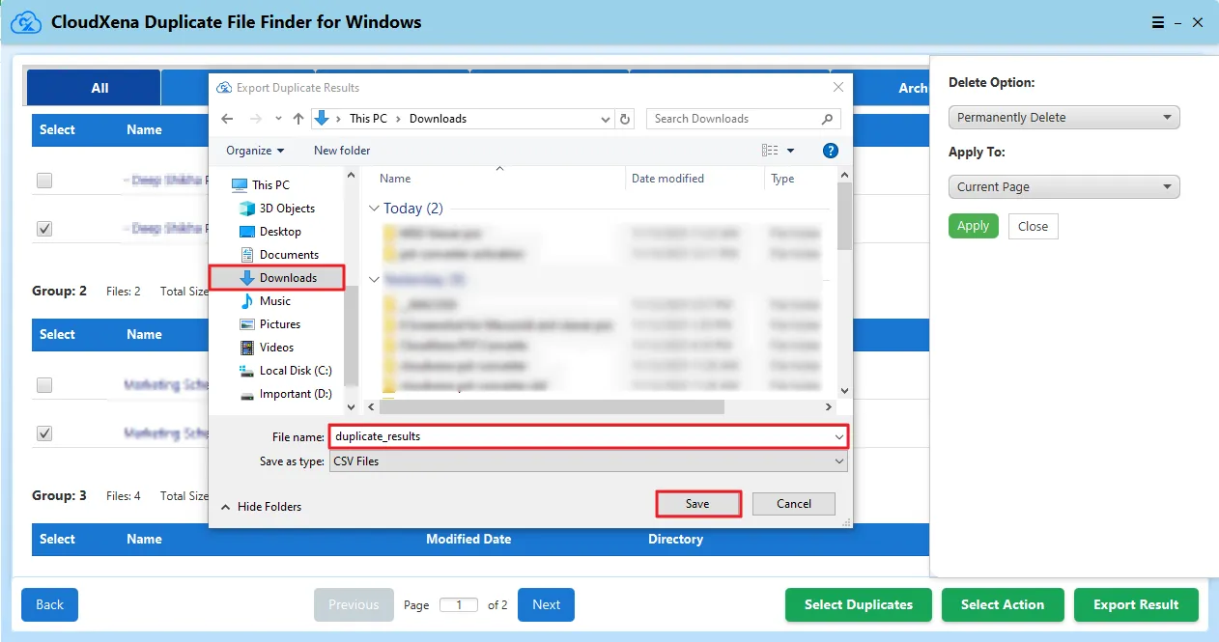Click the Save button
The height and width of the screenshot is (642, 1219).
tap(697, 504)
